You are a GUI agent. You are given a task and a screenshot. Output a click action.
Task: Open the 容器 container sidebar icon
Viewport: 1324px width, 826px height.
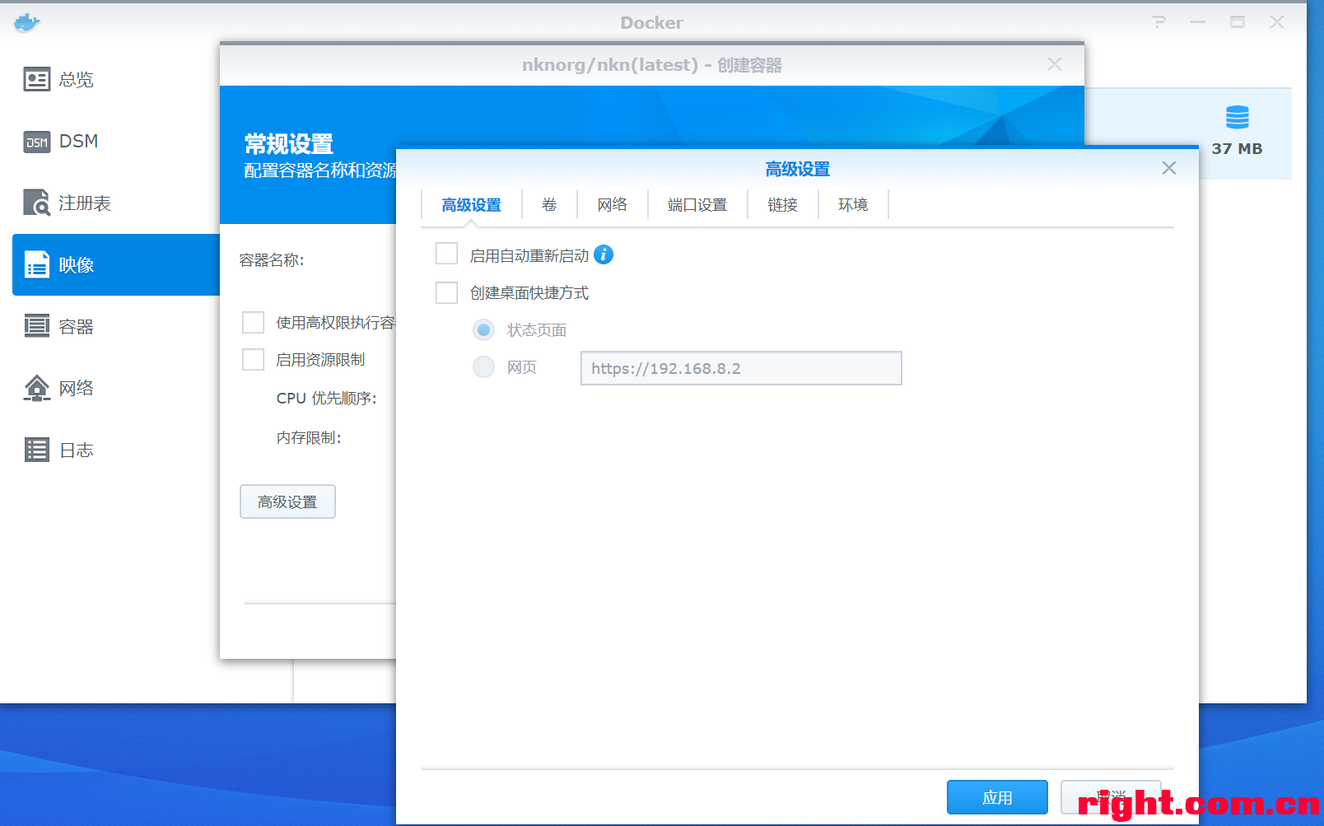pyautogui.click(x=36, y=326)
